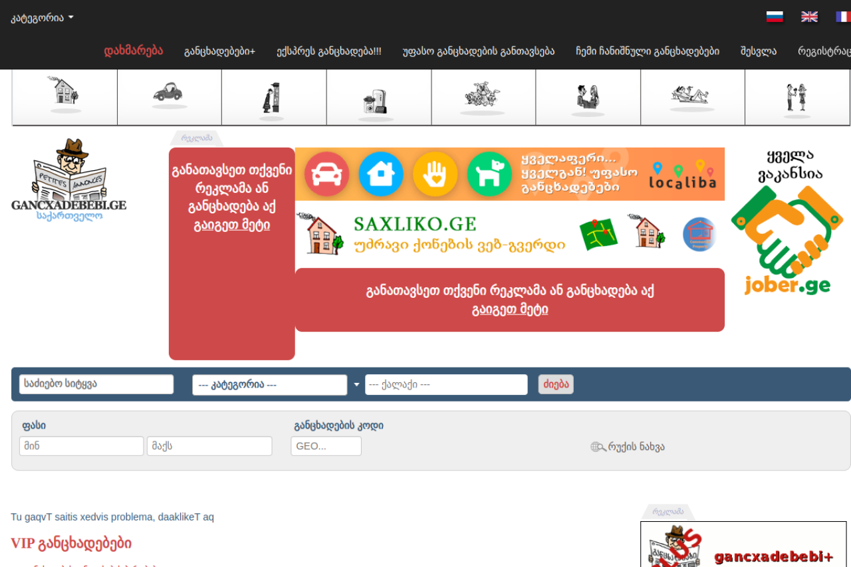Switch site language to Russian flag

click(775, 17)
